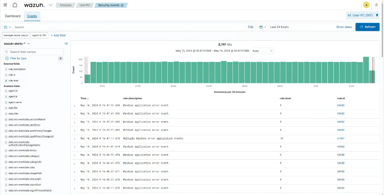Screen dimensions: 384x195
Task: Open the hamburger navigation menu
Action: [5, 5]
